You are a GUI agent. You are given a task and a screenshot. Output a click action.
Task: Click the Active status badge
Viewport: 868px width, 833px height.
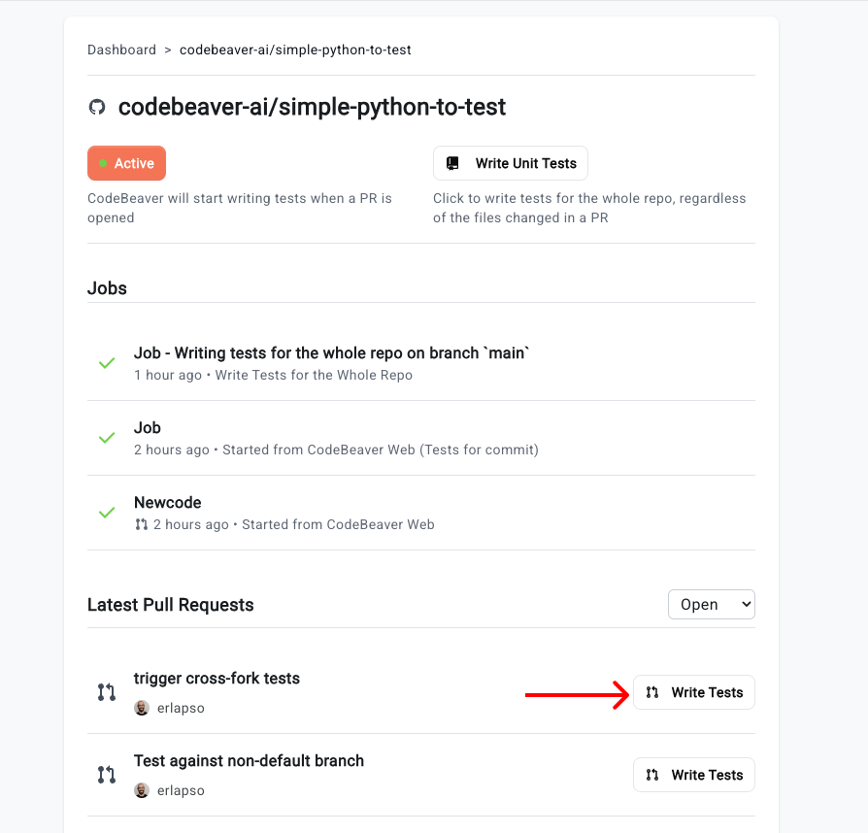(x=126, y=162)
